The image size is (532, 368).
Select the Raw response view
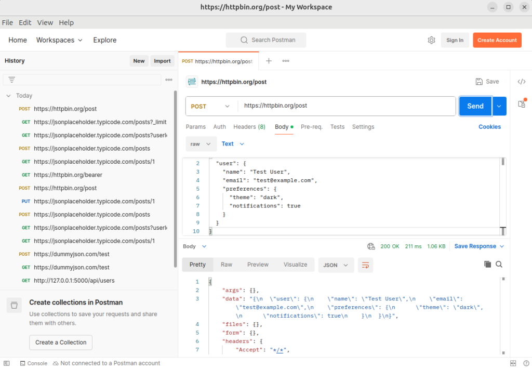(x=227, y=265)
